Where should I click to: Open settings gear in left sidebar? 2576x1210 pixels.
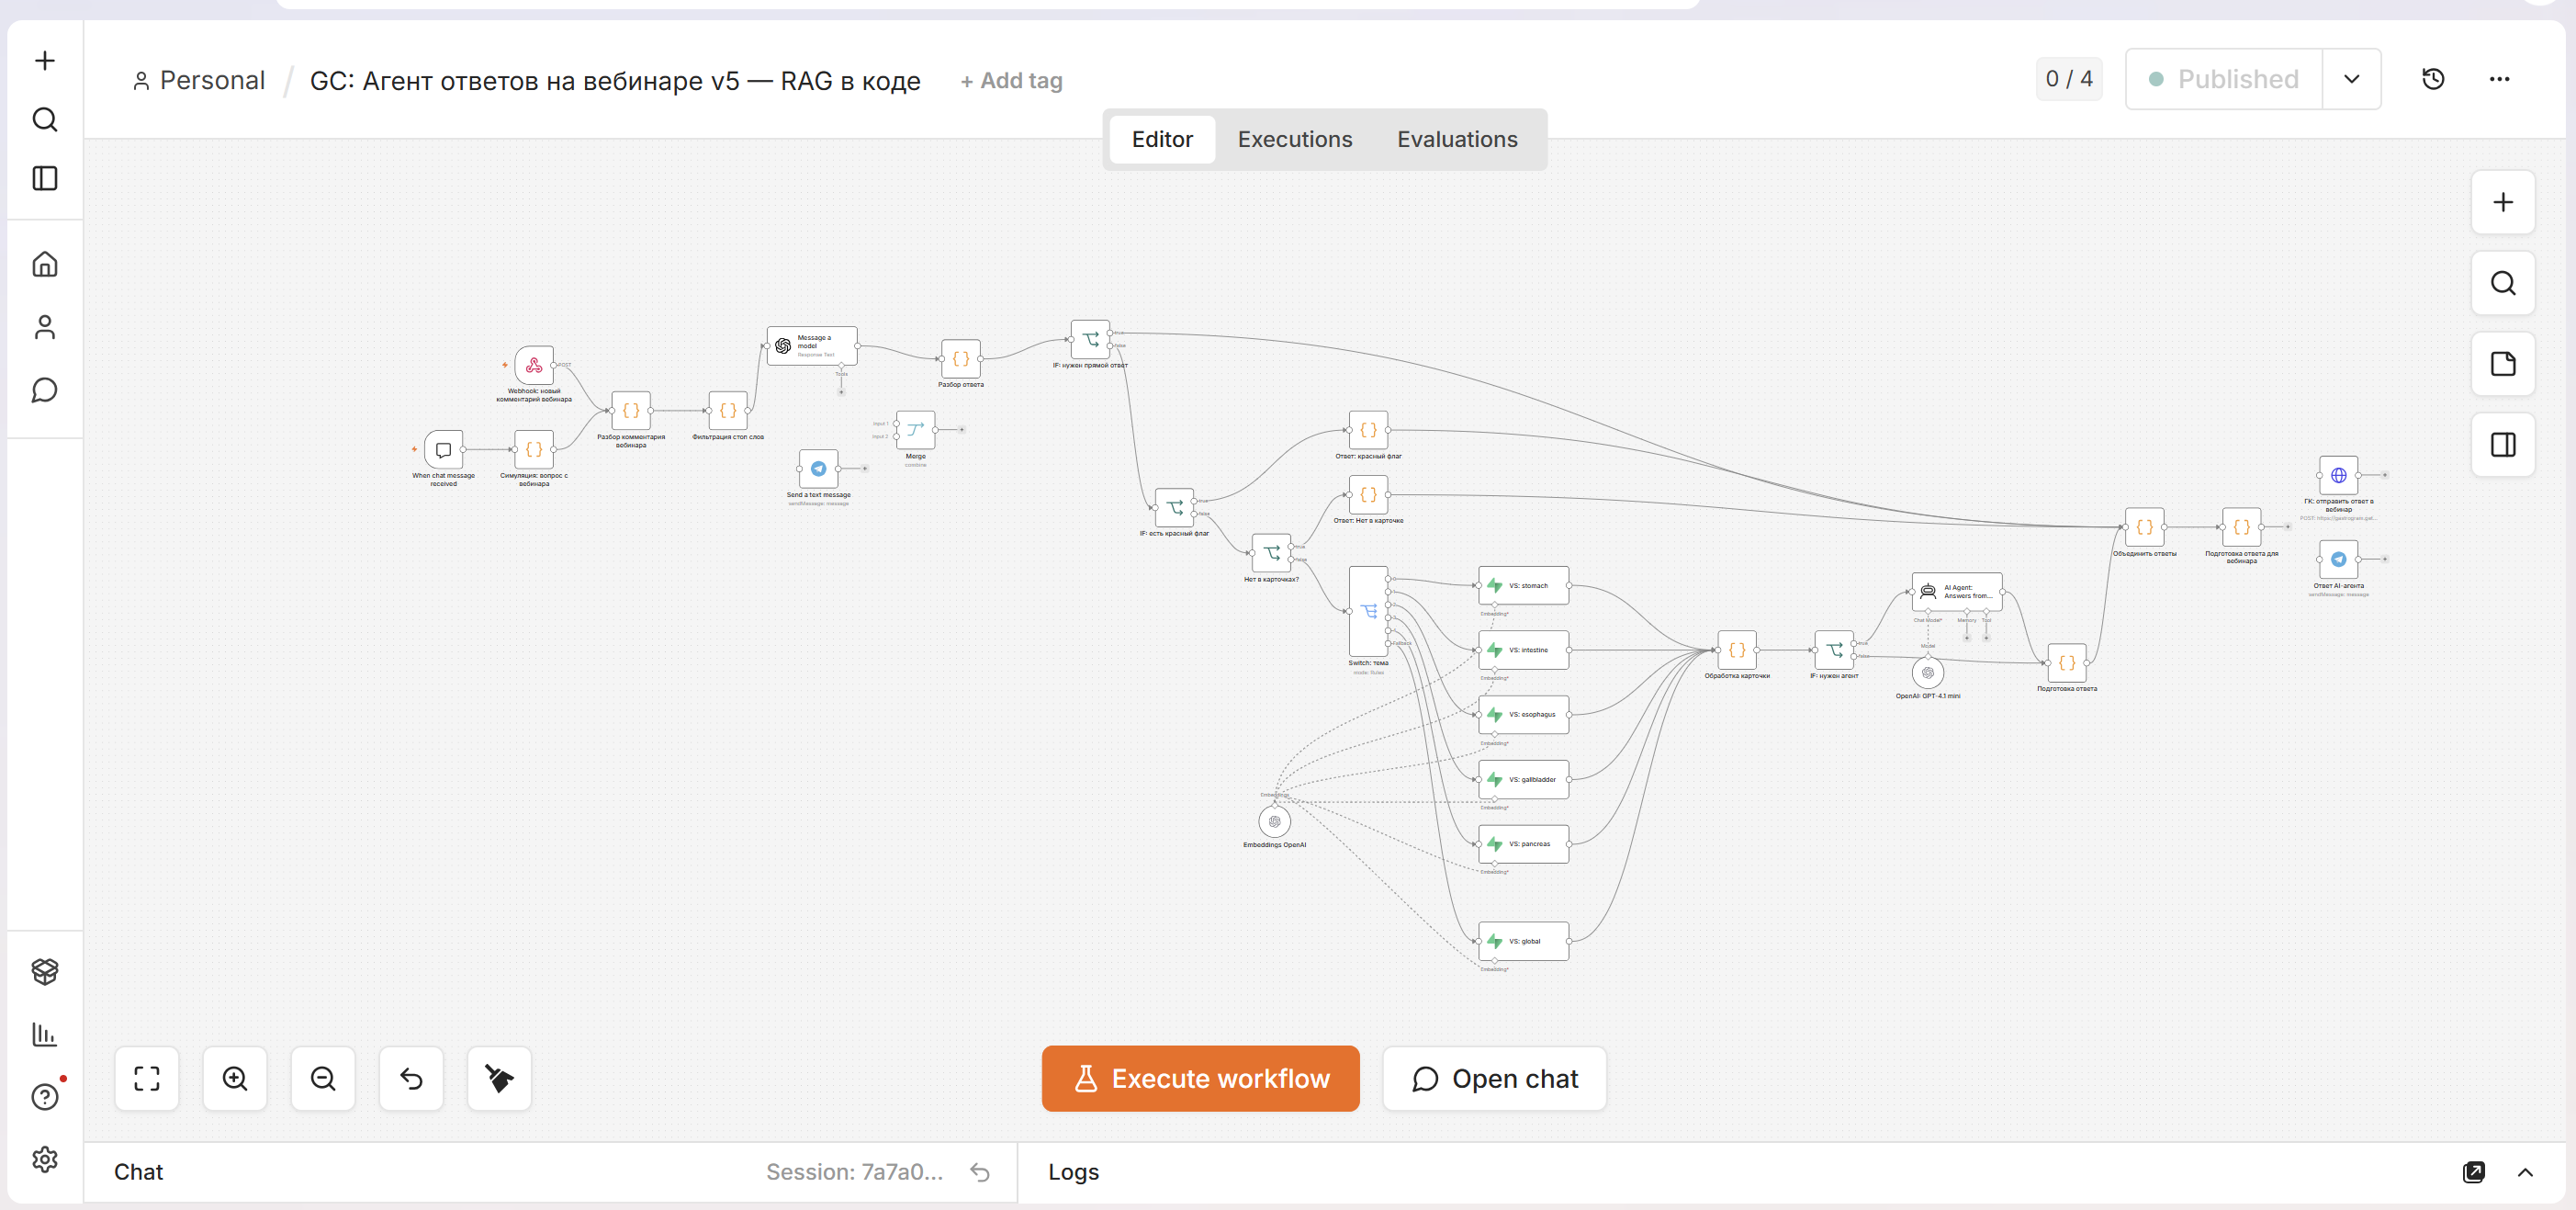[45, 1159]
